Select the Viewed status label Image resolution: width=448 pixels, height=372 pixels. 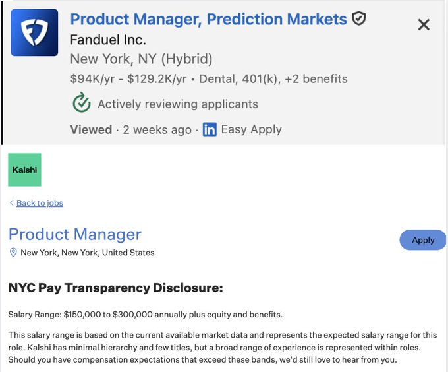pyautogui.click(x=91, y=130)
